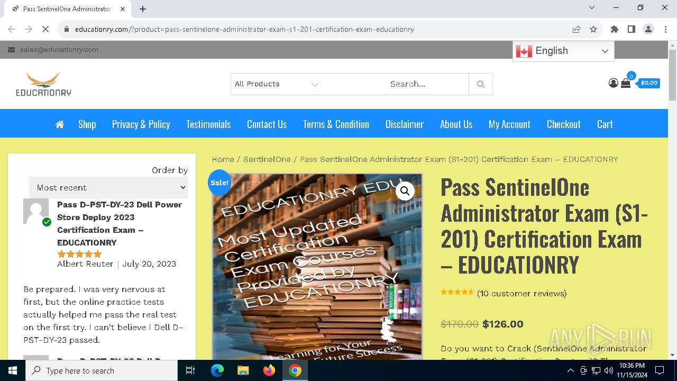Stop loading the page
This screenshot has width=677, height=381.
[x=45, y=29]
